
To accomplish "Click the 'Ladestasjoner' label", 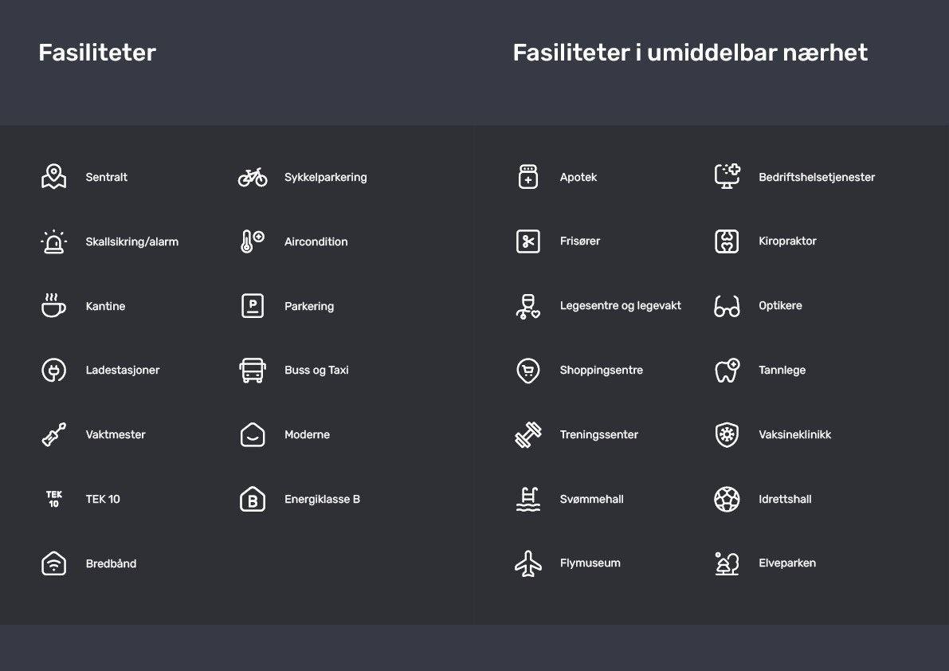I will tap(122, 371).
